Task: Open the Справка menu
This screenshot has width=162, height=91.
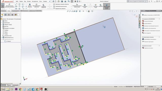Action: click(x=45, y=1)
